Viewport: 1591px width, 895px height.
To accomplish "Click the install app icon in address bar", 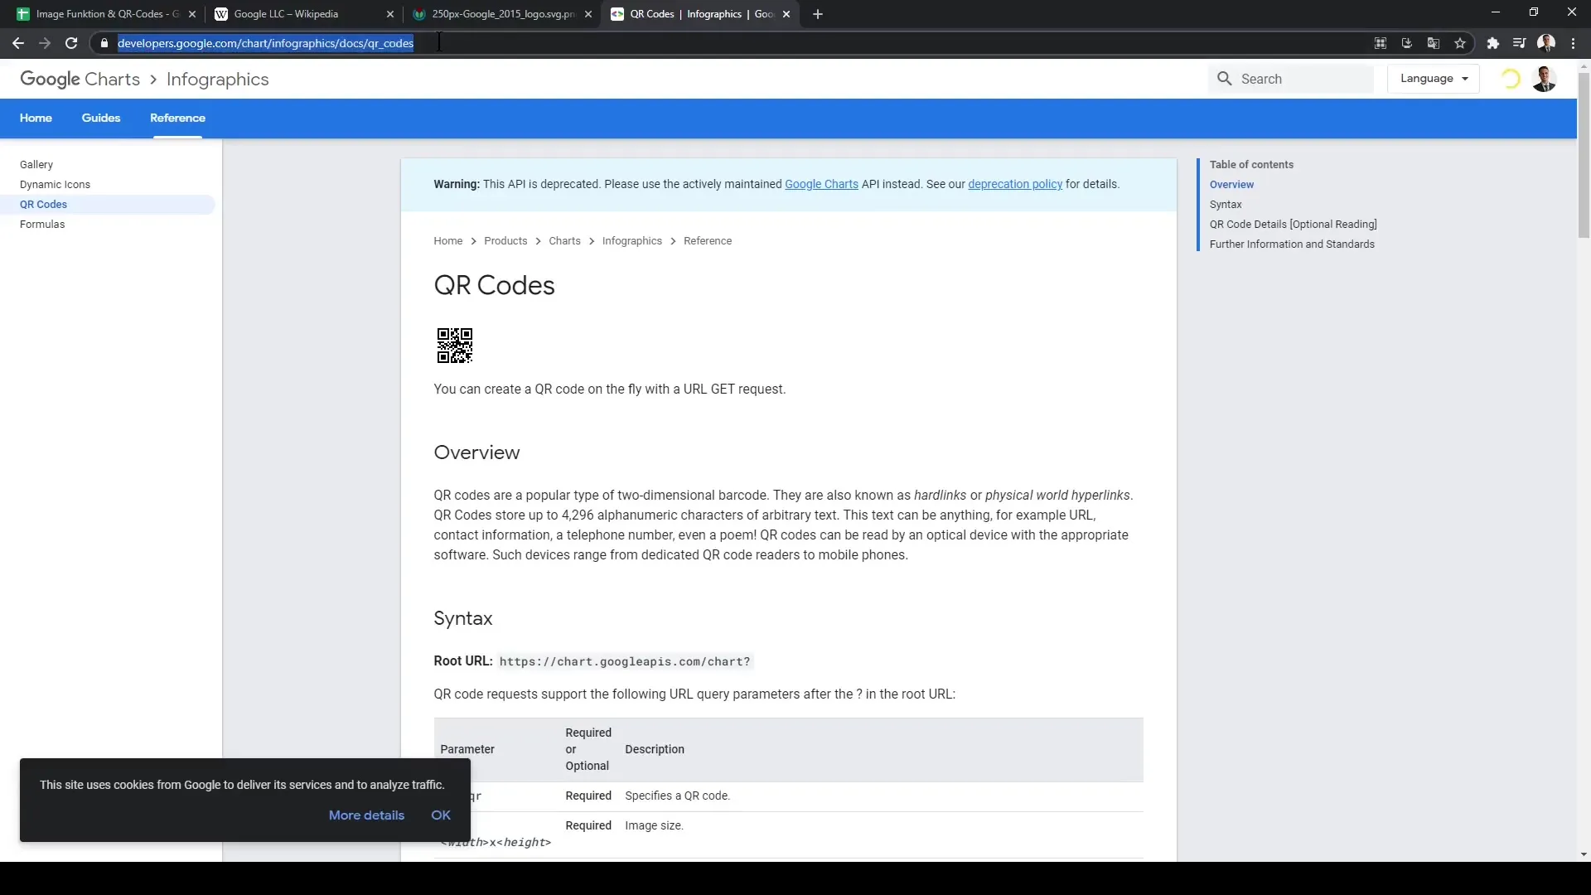I will (1407, 43).
